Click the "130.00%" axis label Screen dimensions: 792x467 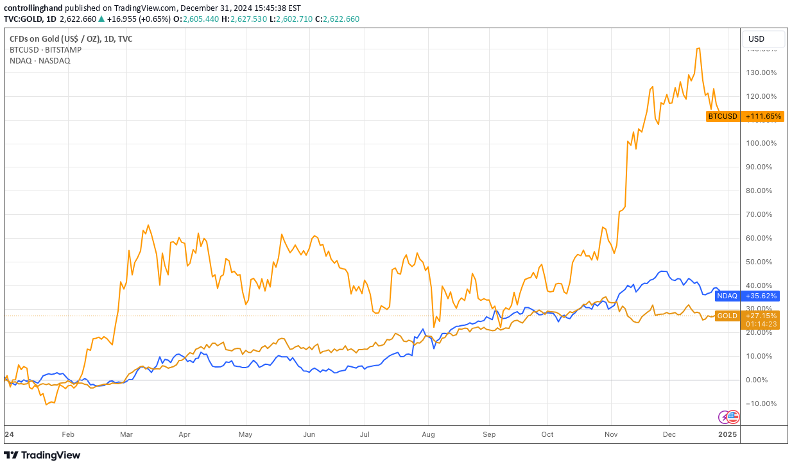761,72
